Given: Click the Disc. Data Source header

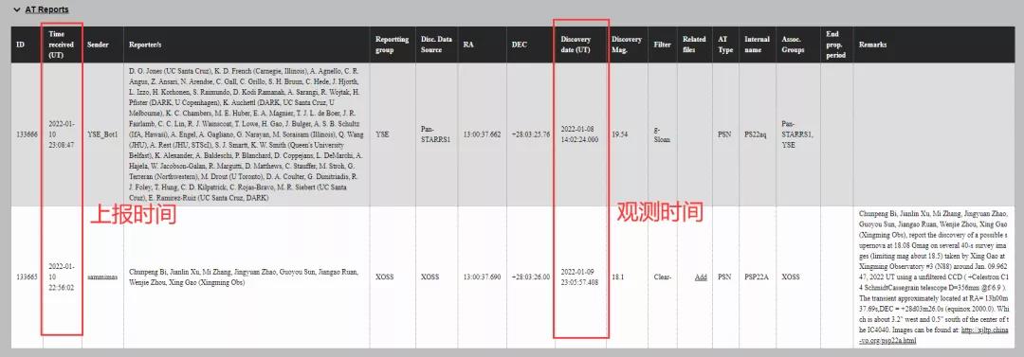Looking at the screenshot, I should pyautogui.click(x=436, y=45).
